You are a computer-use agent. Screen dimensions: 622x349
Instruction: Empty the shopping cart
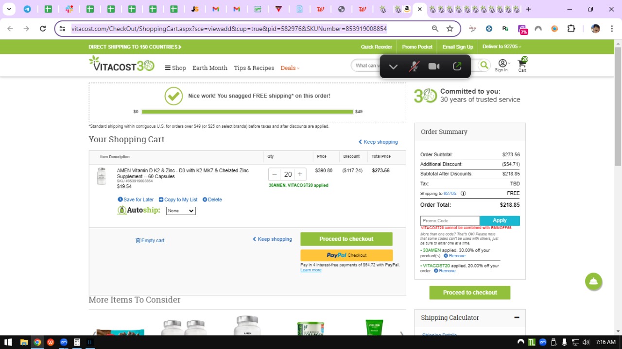pos(150,240)
